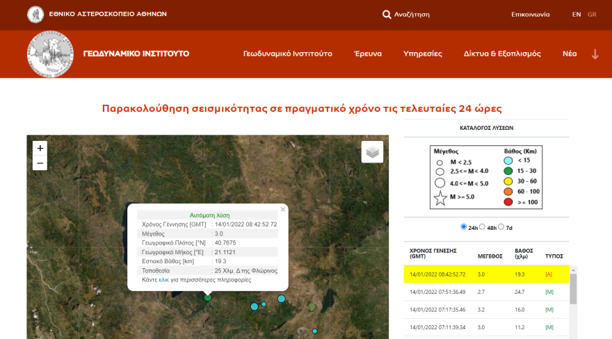
Task: Select the 07:11:39.34 earthquake row
Action: coord(486,327)
